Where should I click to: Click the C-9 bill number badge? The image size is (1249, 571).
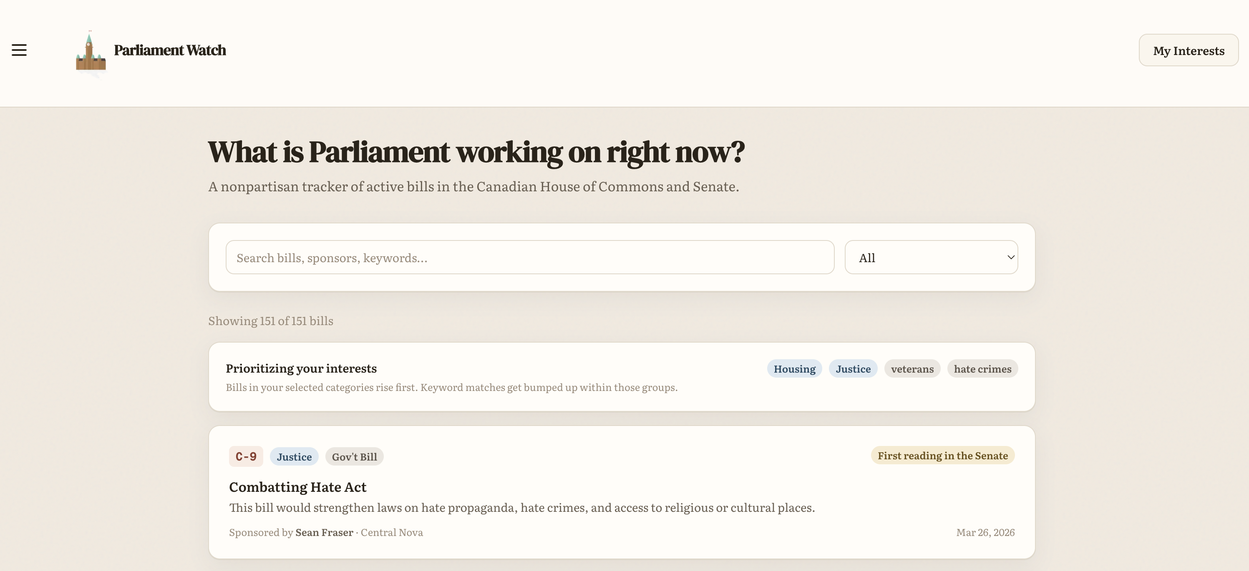click(246, 456)
